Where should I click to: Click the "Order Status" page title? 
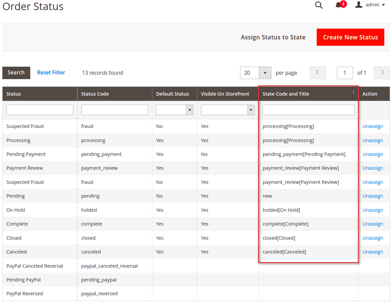pyautogui.click(x=33, y=6)
